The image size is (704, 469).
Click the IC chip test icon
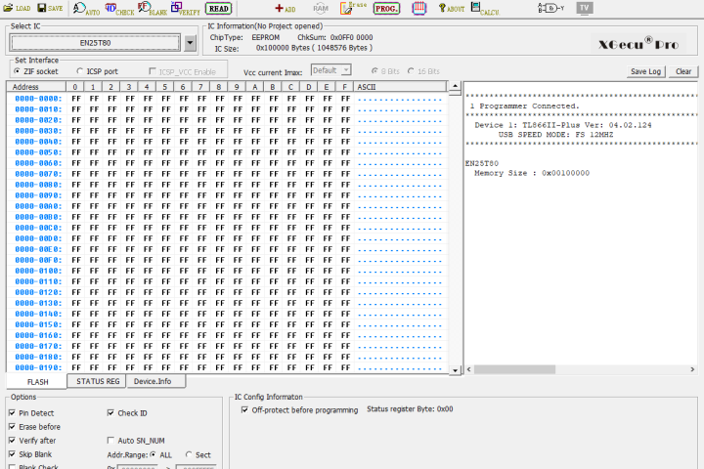(x=418, y=8)
